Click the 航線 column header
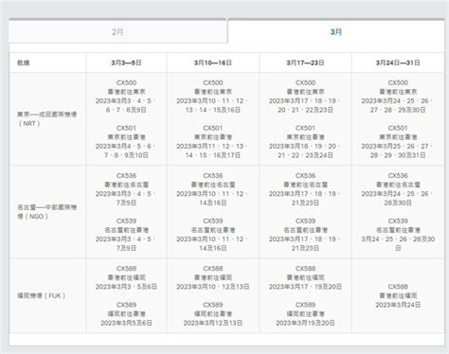Image resolution: width=449 pixels, height=354 pixels. pos(24,62)
